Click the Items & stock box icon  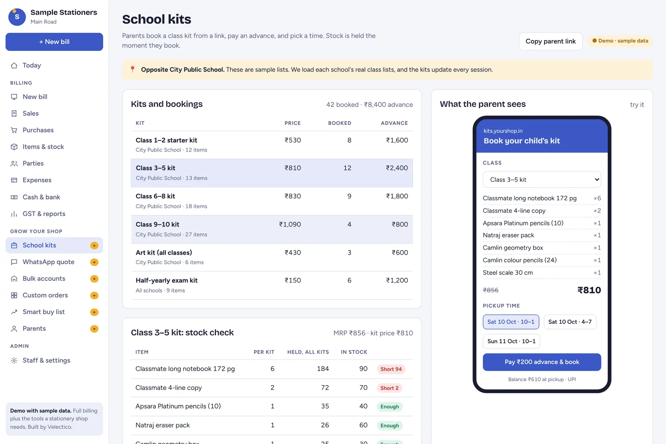[x=14, y=147]
